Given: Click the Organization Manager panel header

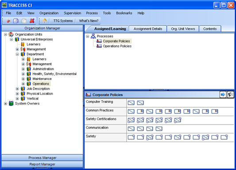Looking at the screenshot, I should coord(43,28).
